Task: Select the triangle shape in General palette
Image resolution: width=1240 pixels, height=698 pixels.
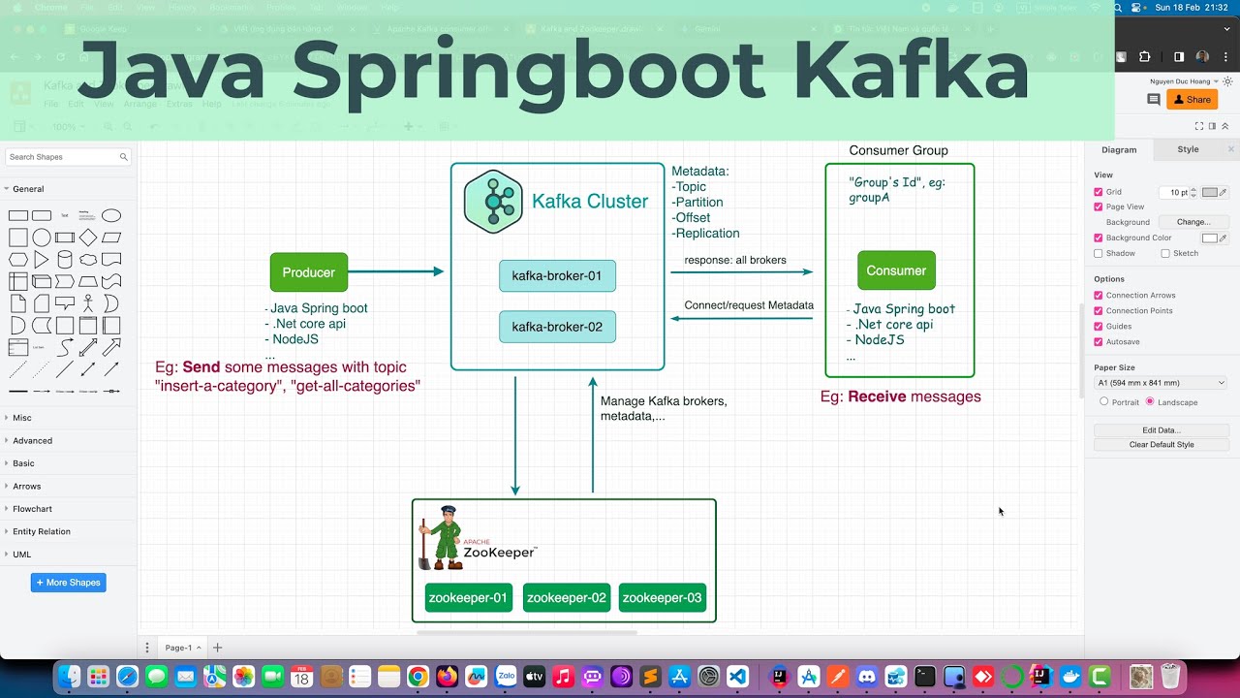Action: [x=42, y=260]
